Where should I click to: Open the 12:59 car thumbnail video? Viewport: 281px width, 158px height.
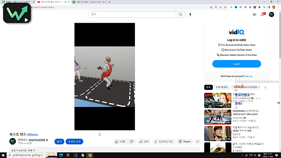tap(218, 100)
